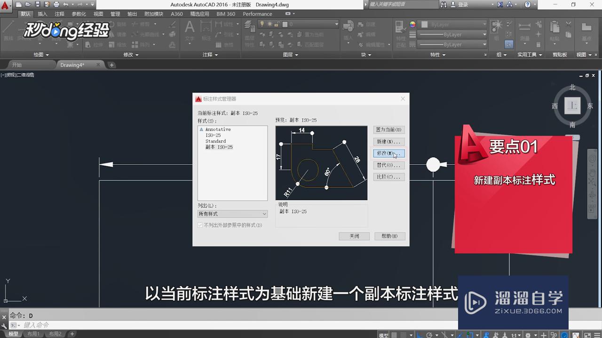Select the 布局1 layout tab
The width and height of the screenshot is (602, 338).
pyautogui.click(x=34, y=334)
